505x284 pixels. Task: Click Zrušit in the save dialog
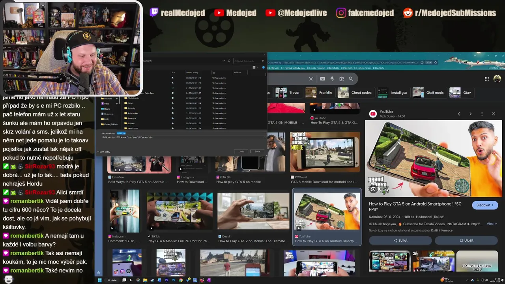[257, 151]
